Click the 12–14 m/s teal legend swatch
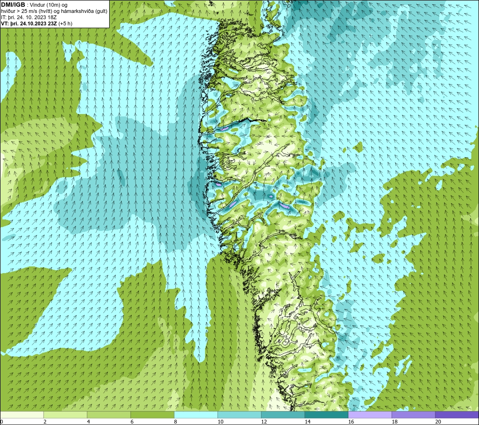Viewport: 479px width, 425px height. pos(283,414)
